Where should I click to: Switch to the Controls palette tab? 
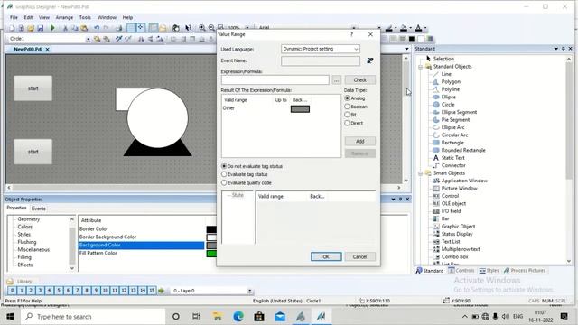[x=461, y=271]
